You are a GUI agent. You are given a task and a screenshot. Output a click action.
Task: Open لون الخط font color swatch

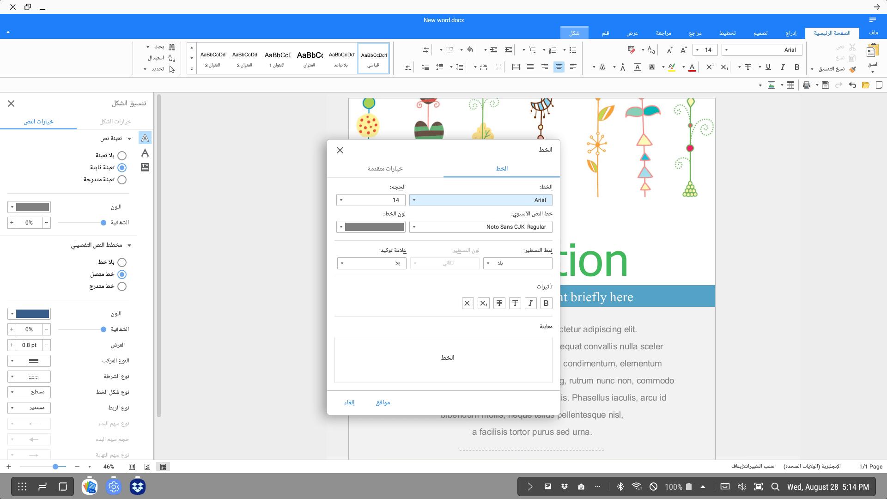click(x=371, y=227)
